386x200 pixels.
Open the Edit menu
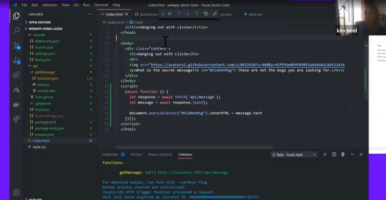point(35,5)
